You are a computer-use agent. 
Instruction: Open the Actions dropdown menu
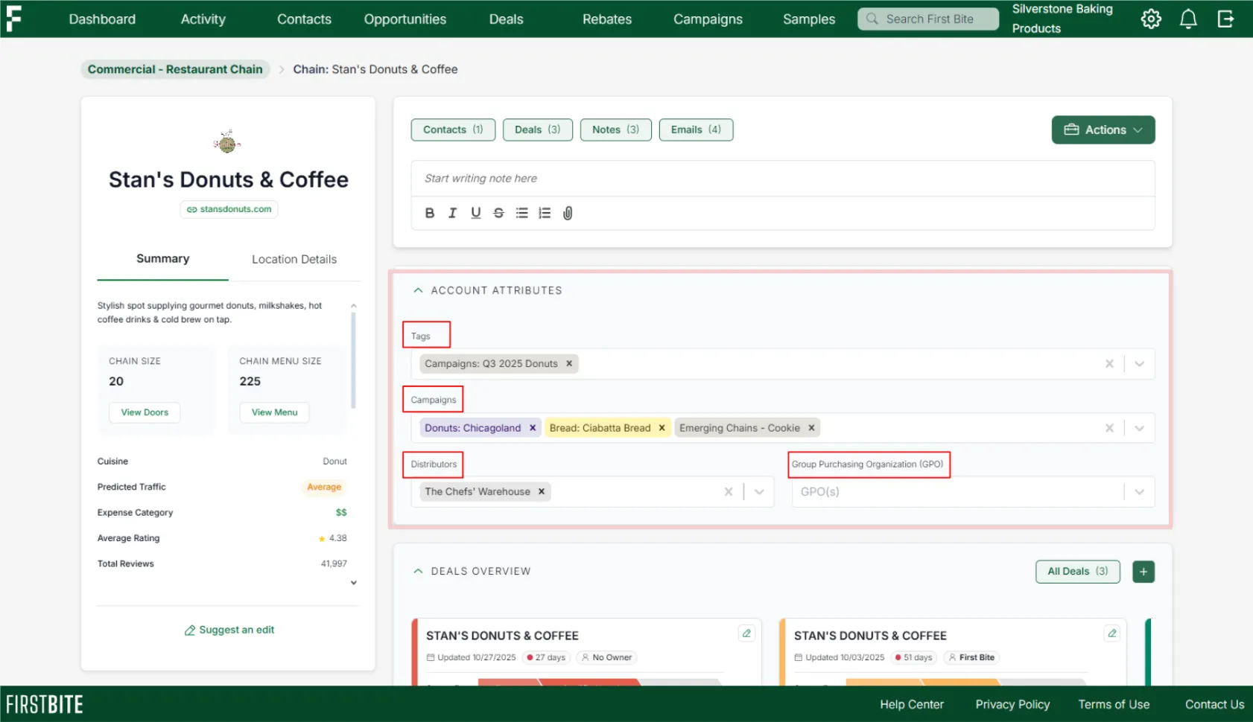pyautogui.click(x=1103, y=130)
